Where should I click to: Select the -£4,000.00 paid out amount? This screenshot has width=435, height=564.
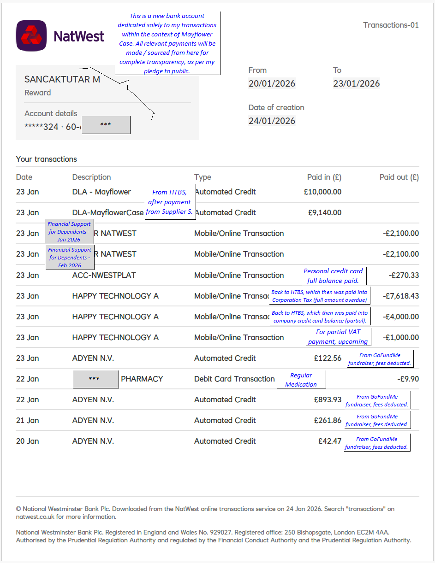[x=401, y=317]
